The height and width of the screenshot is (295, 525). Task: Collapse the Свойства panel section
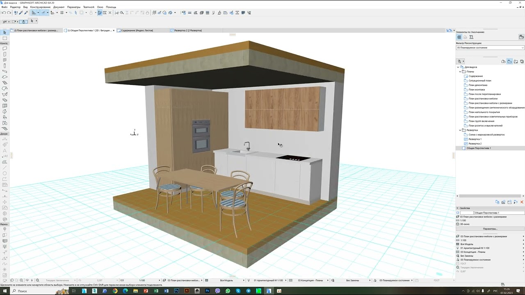pos(457,208)
